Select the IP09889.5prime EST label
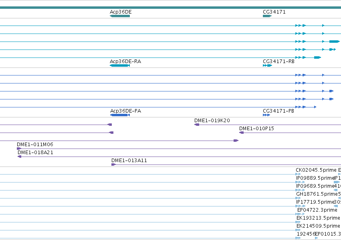 315,178
